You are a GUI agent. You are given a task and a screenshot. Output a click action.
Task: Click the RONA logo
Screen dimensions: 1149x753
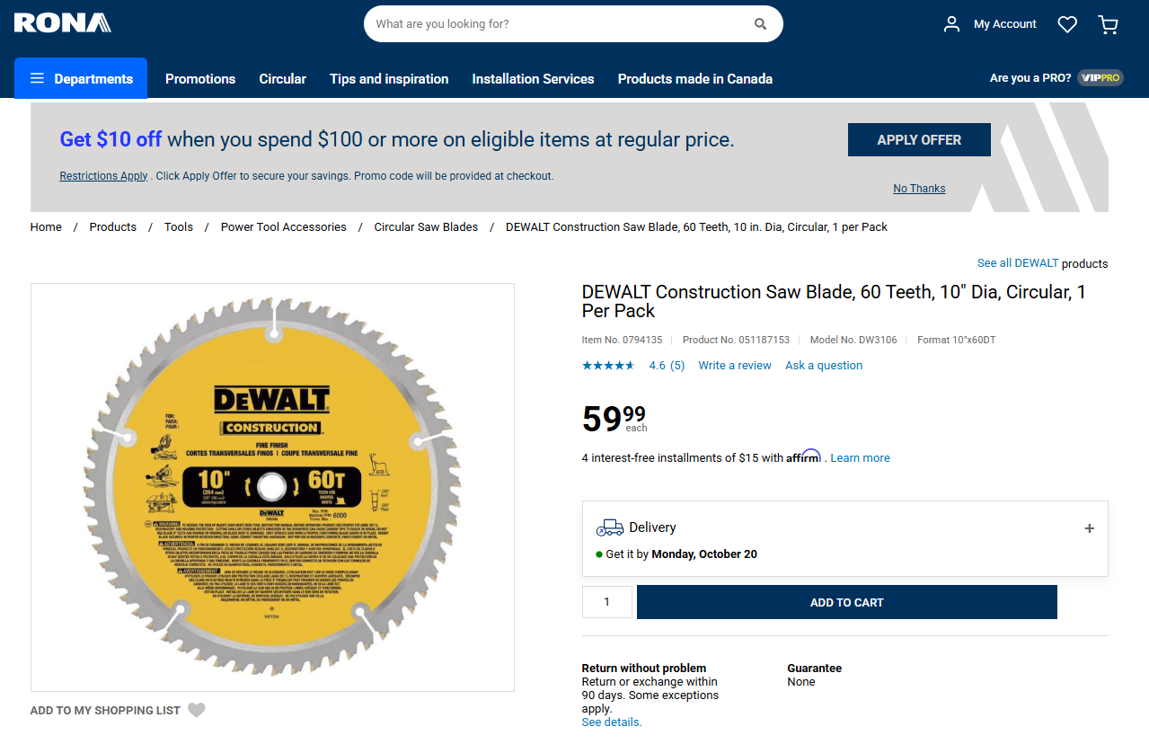tap(61, 22)
